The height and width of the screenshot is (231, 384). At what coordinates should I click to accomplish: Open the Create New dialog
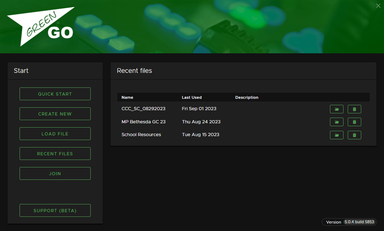click(55, 114)
